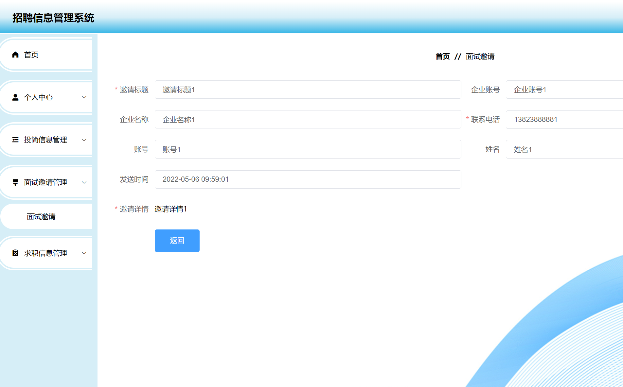This screenshot has height=387, width=623.
Task: Expand the 个人中心 section chevron
Action: [x=84, y=97]
